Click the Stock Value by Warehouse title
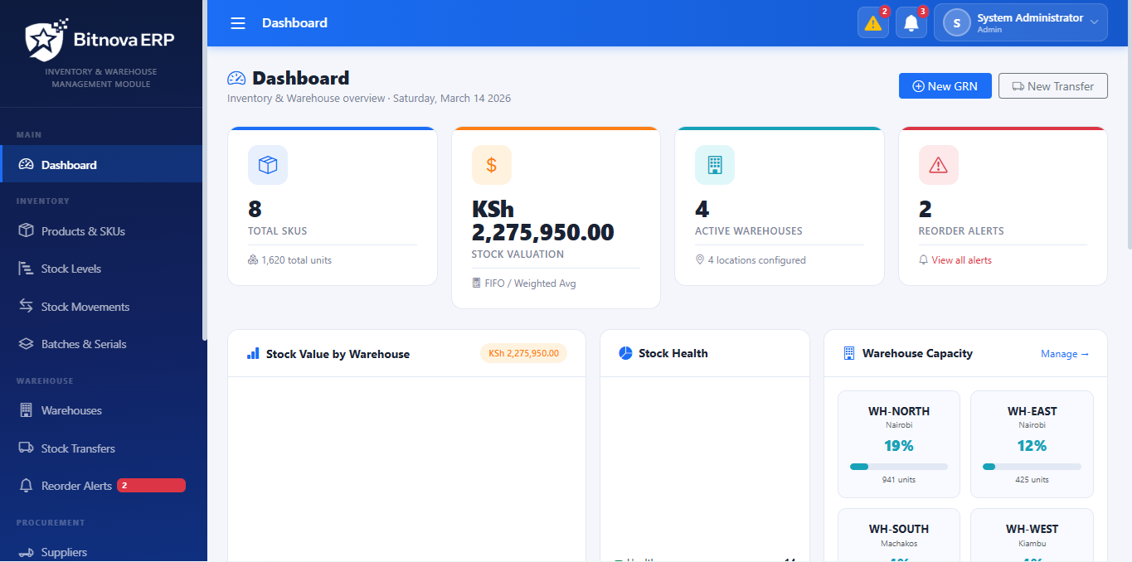The image size is (1132, 562). [x=338, y=354]
